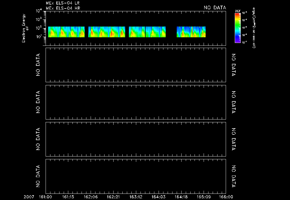Image resolution: width=290 pixels, height=200 pixels.
Task: Click the 10^3 energy axis tick label
Action: 39,19
